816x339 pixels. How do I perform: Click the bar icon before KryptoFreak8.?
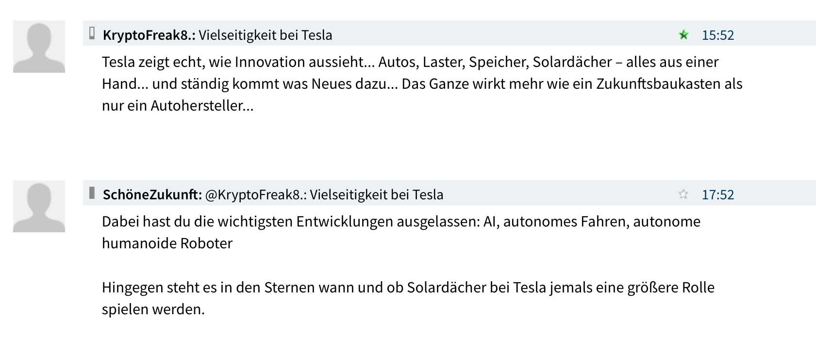tap(92, 33)
